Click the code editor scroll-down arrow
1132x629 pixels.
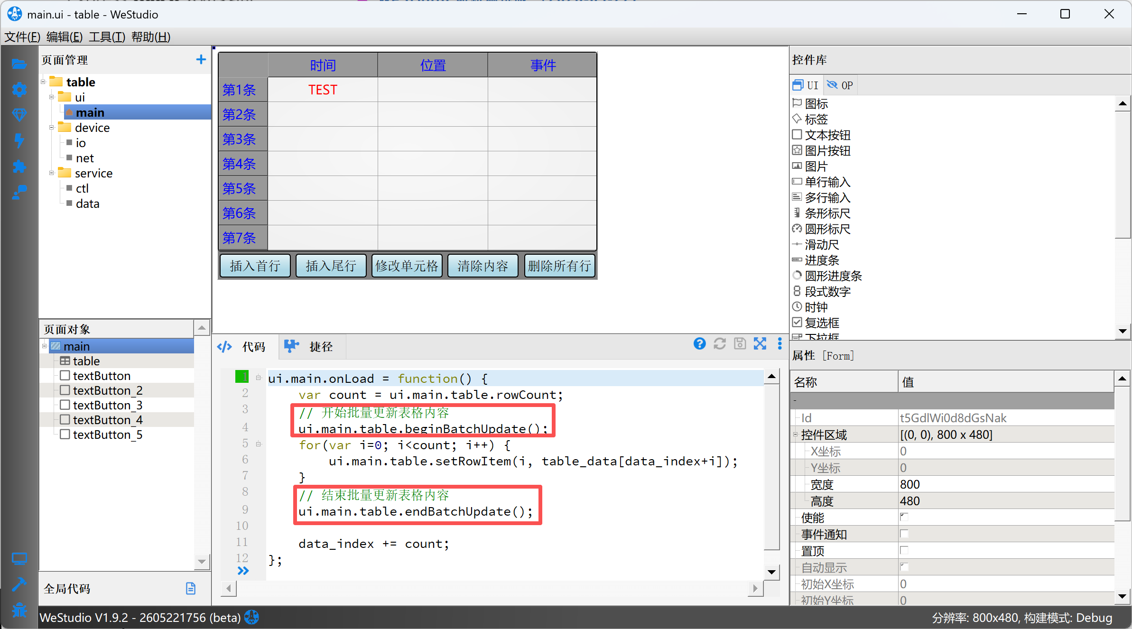(x=772, y=572)
